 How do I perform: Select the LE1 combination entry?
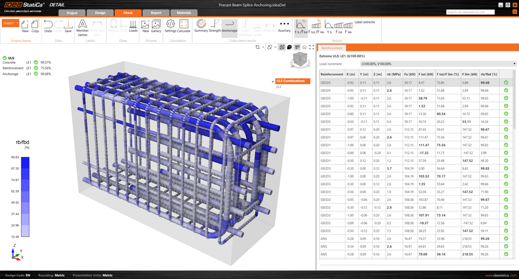tap(279, 87)
